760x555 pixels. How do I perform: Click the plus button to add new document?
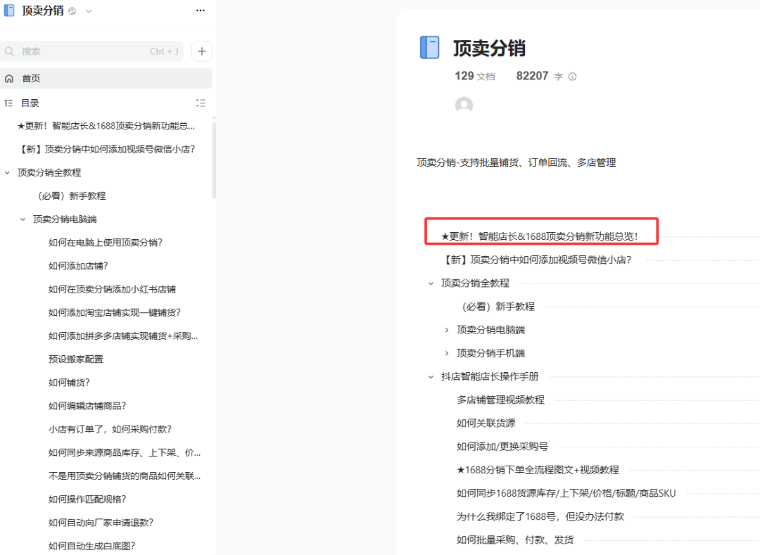pyautogui.click(x=202, y=51)
